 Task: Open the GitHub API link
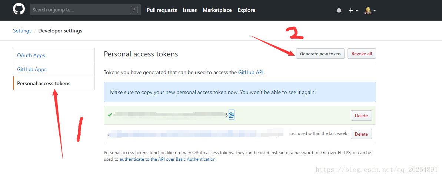[251, 72]
